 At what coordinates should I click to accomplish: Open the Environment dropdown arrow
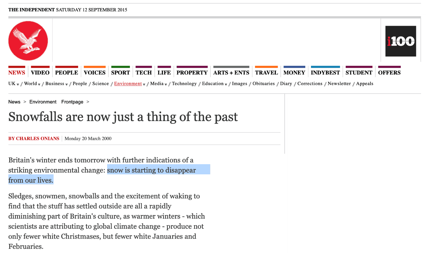[x=144, y=84]
